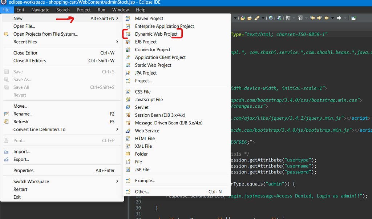Click the CSS File wizard icon
Image resolution: width=372 pixels, height=219 pixels.
pyautogui.click(x=128, y=91)
